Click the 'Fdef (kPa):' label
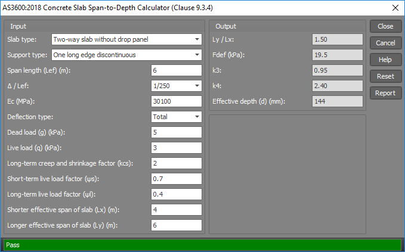The image size is (405, 252). coord(228,55)
